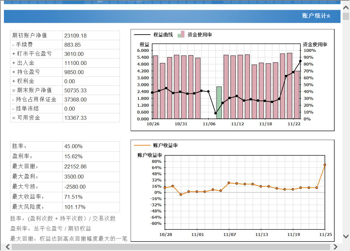Click the 盈利率 formula explanation line
Image resolution: width=350 pixels, height=251 pixels.
[51, 229]
